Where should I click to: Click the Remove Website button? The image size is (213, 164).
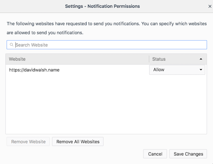pos(28,141)
